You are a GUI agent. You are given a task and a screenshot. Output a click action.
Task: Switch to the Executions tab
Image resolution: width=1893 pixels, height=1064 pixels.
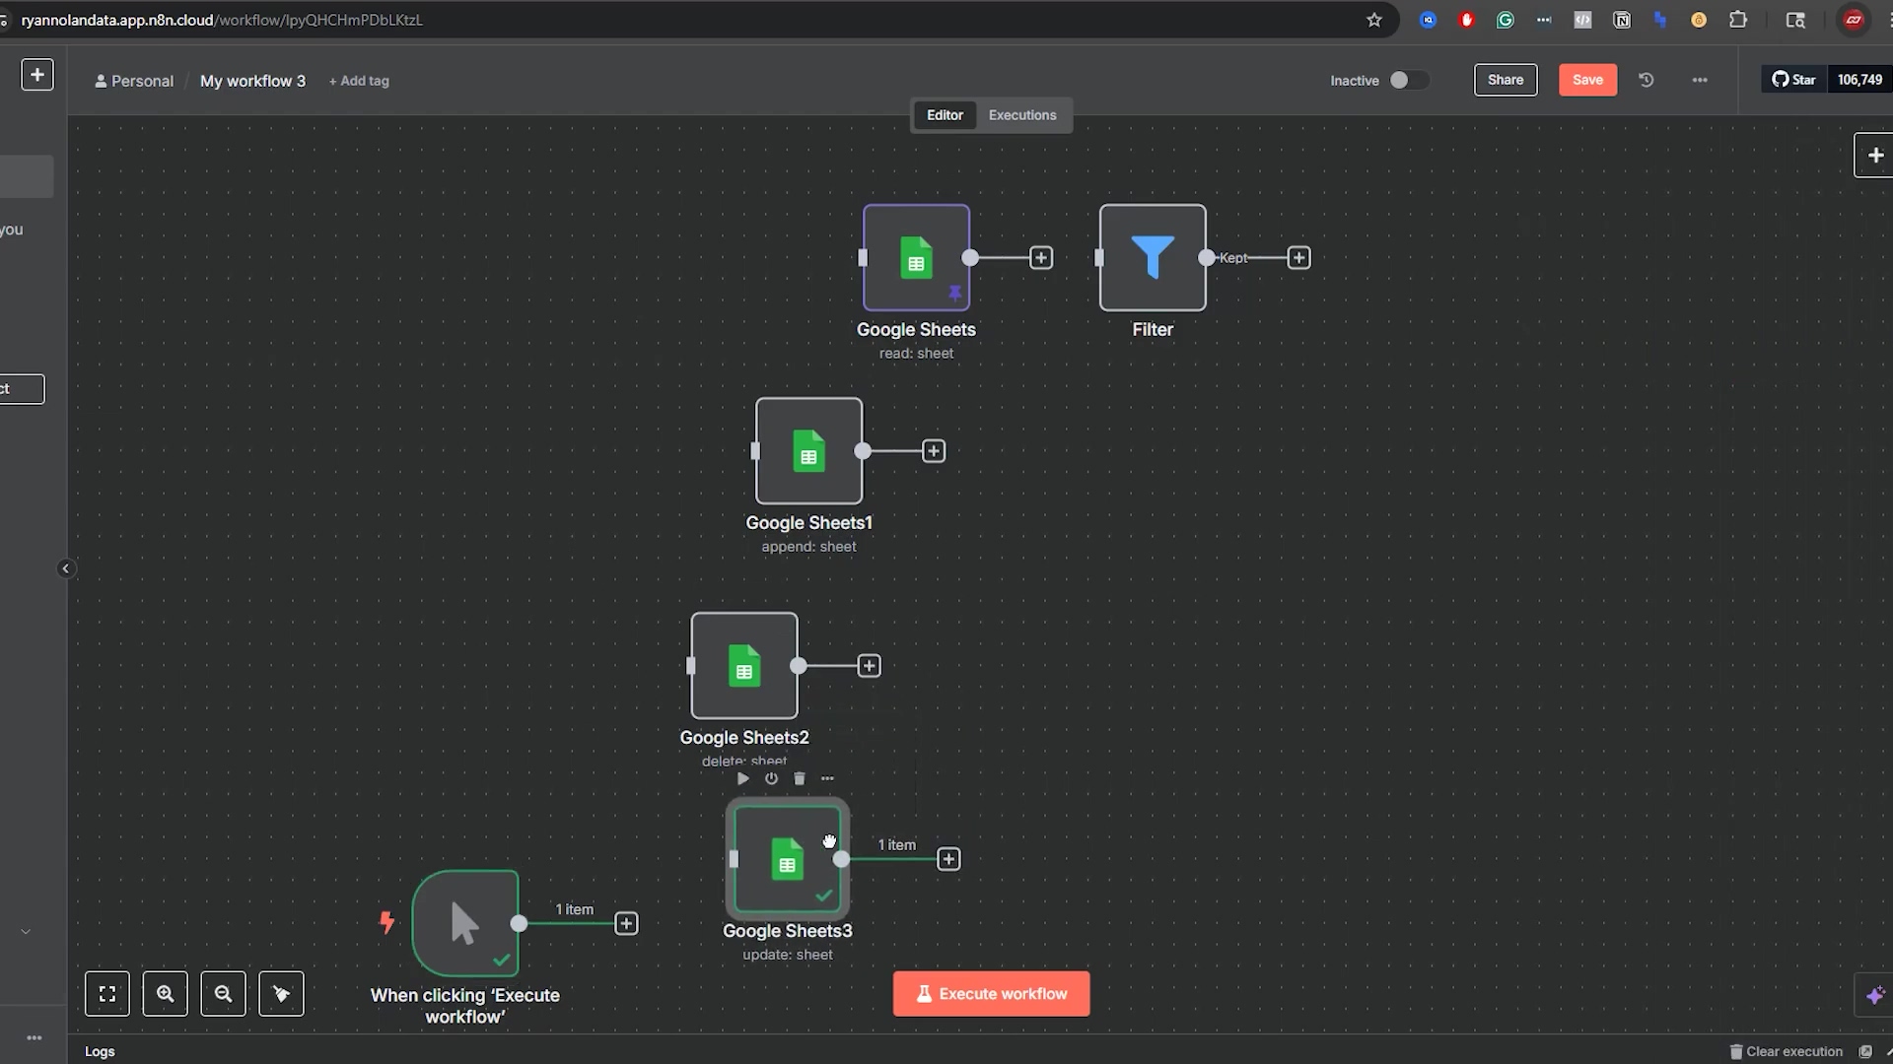[x=1022, y=115]
